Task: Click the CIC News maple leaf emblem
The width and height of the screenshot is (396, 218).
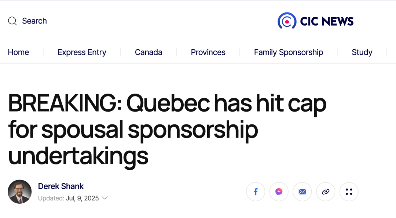Action: pos(287,21)
